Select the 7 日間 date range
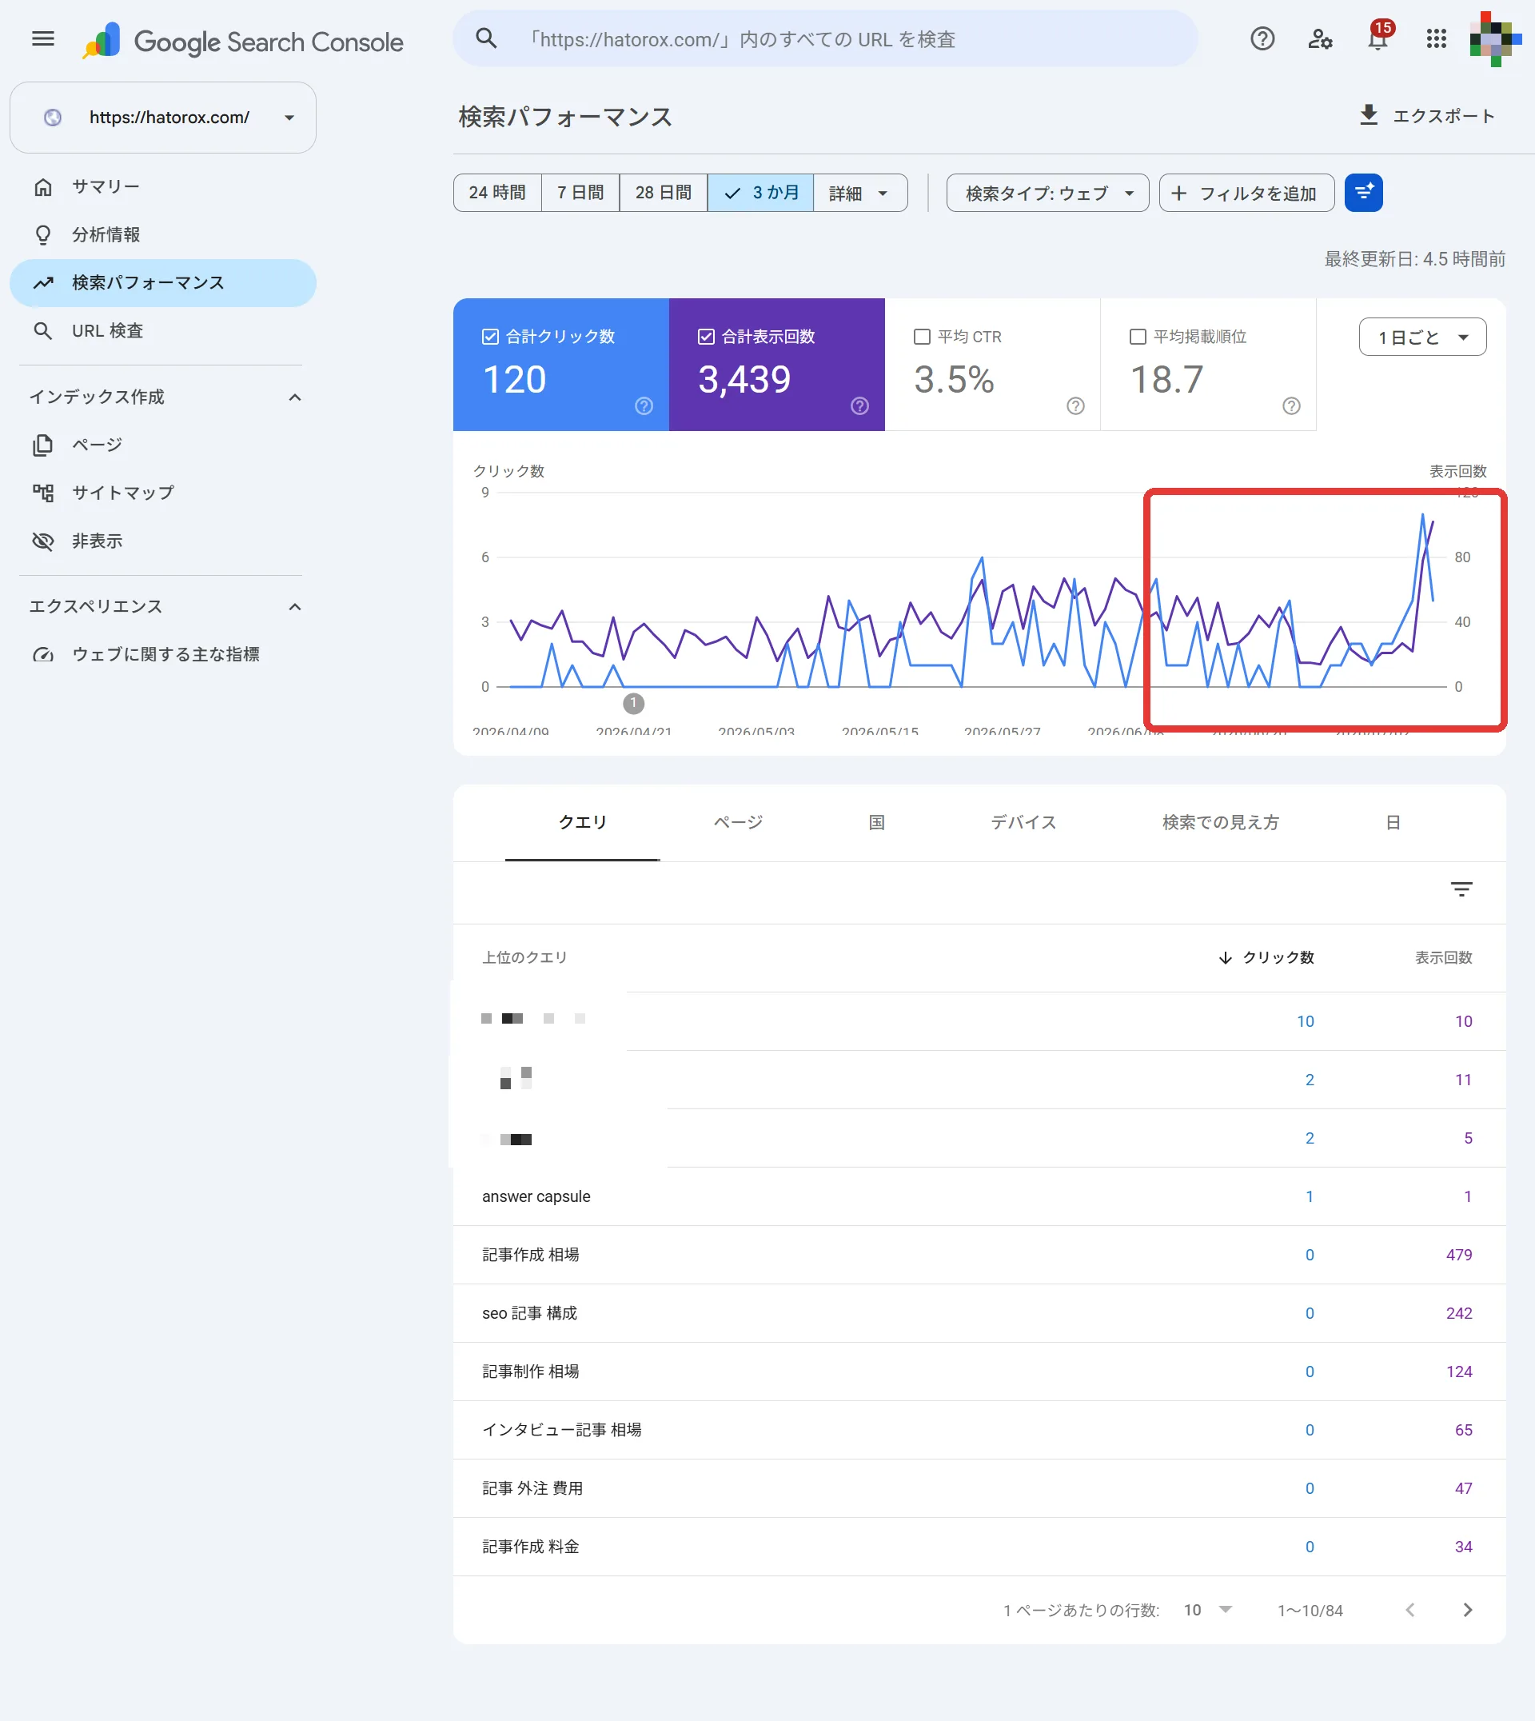1535x1721 pixels. coord(580,194)
